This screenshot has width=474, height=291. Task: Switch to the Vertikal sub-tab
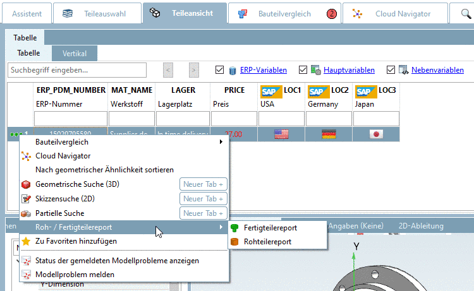tap(75, 54)
